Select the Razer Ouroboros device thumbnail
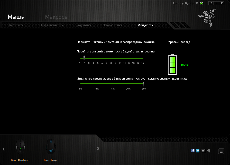 20,147
